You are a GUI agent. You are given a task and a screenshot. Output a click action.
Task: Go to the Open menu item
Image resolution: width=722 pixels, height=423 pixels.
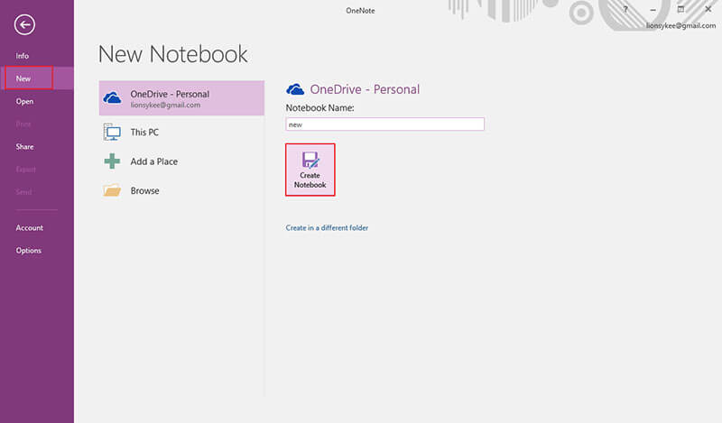[24, 101]
